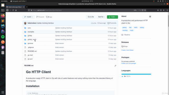Open the Navegador web Firefox app menu

[x=18, y=1]
